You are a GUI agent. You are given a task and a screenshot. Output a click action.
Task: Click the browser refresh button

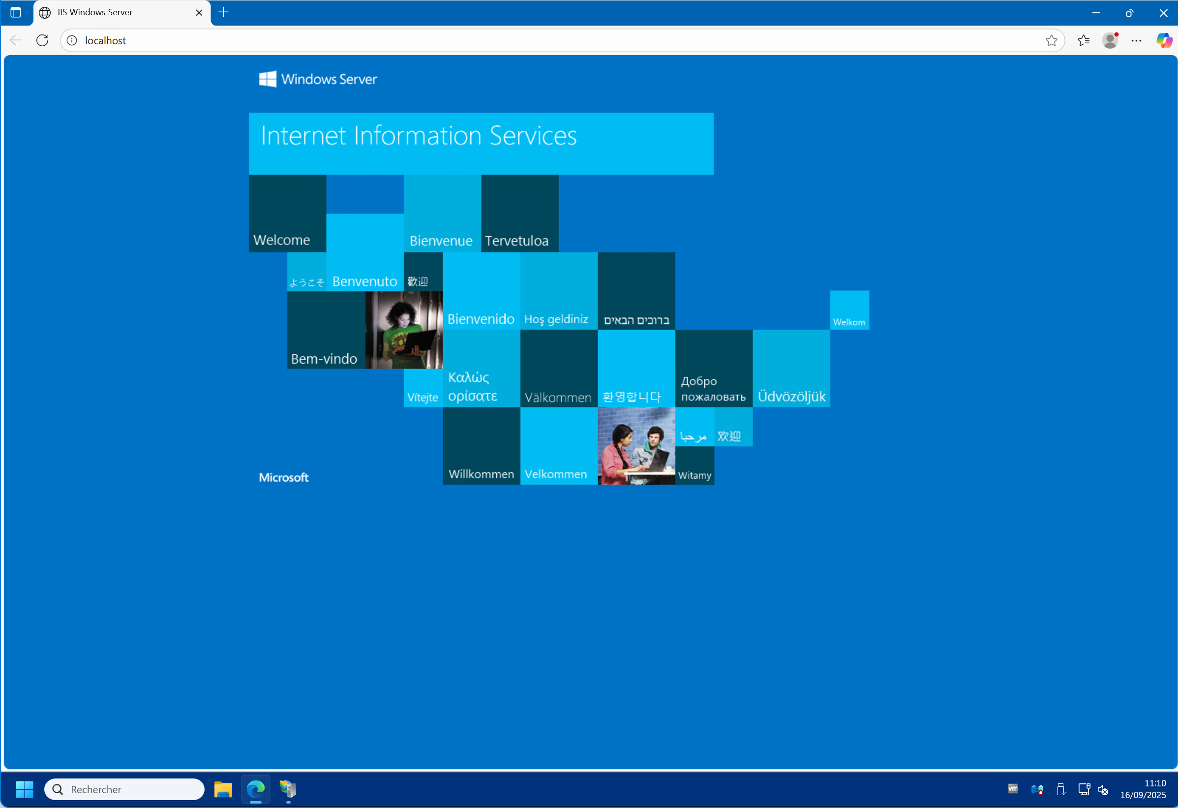[43, 40]
